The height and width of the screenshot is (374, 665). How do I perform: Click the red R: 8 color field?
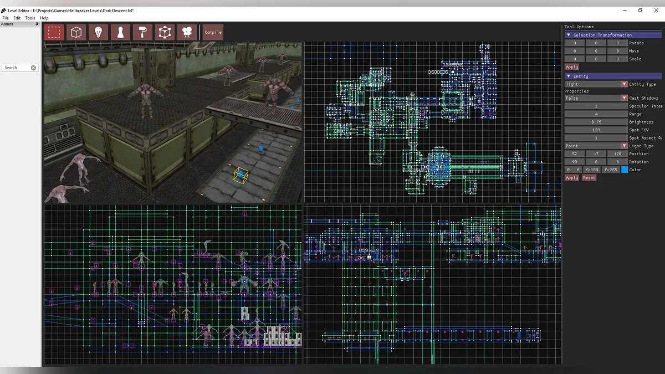572,170
